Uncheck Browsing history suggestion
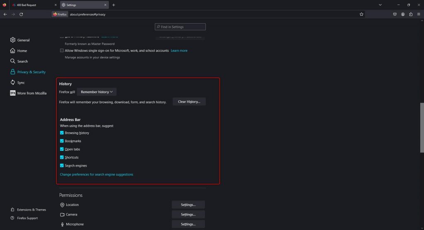The width and height of the screenshot is (424, 230). [x=62, y=133]
